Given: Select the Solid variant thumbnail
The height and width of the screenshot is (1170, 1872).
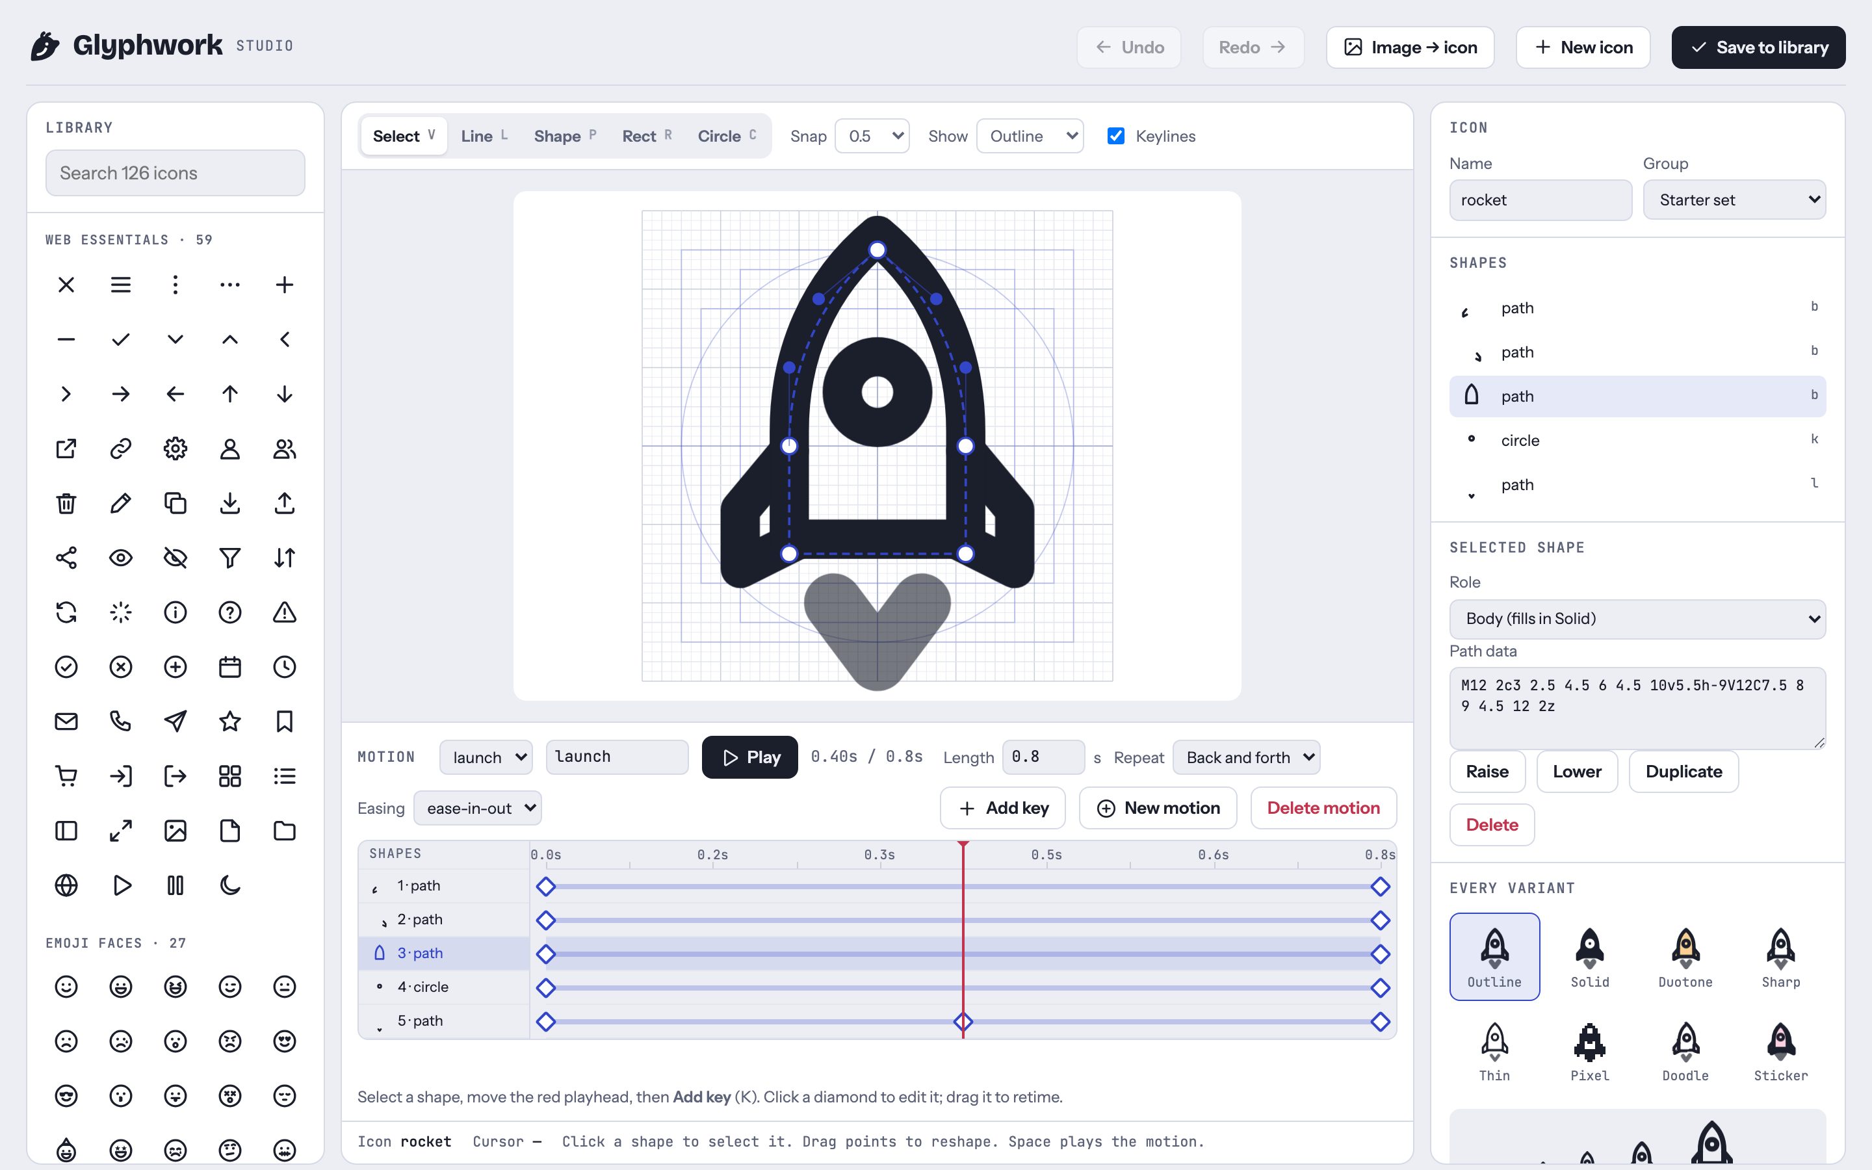Looking at the screenshot, I should [x=1590, y=957].
